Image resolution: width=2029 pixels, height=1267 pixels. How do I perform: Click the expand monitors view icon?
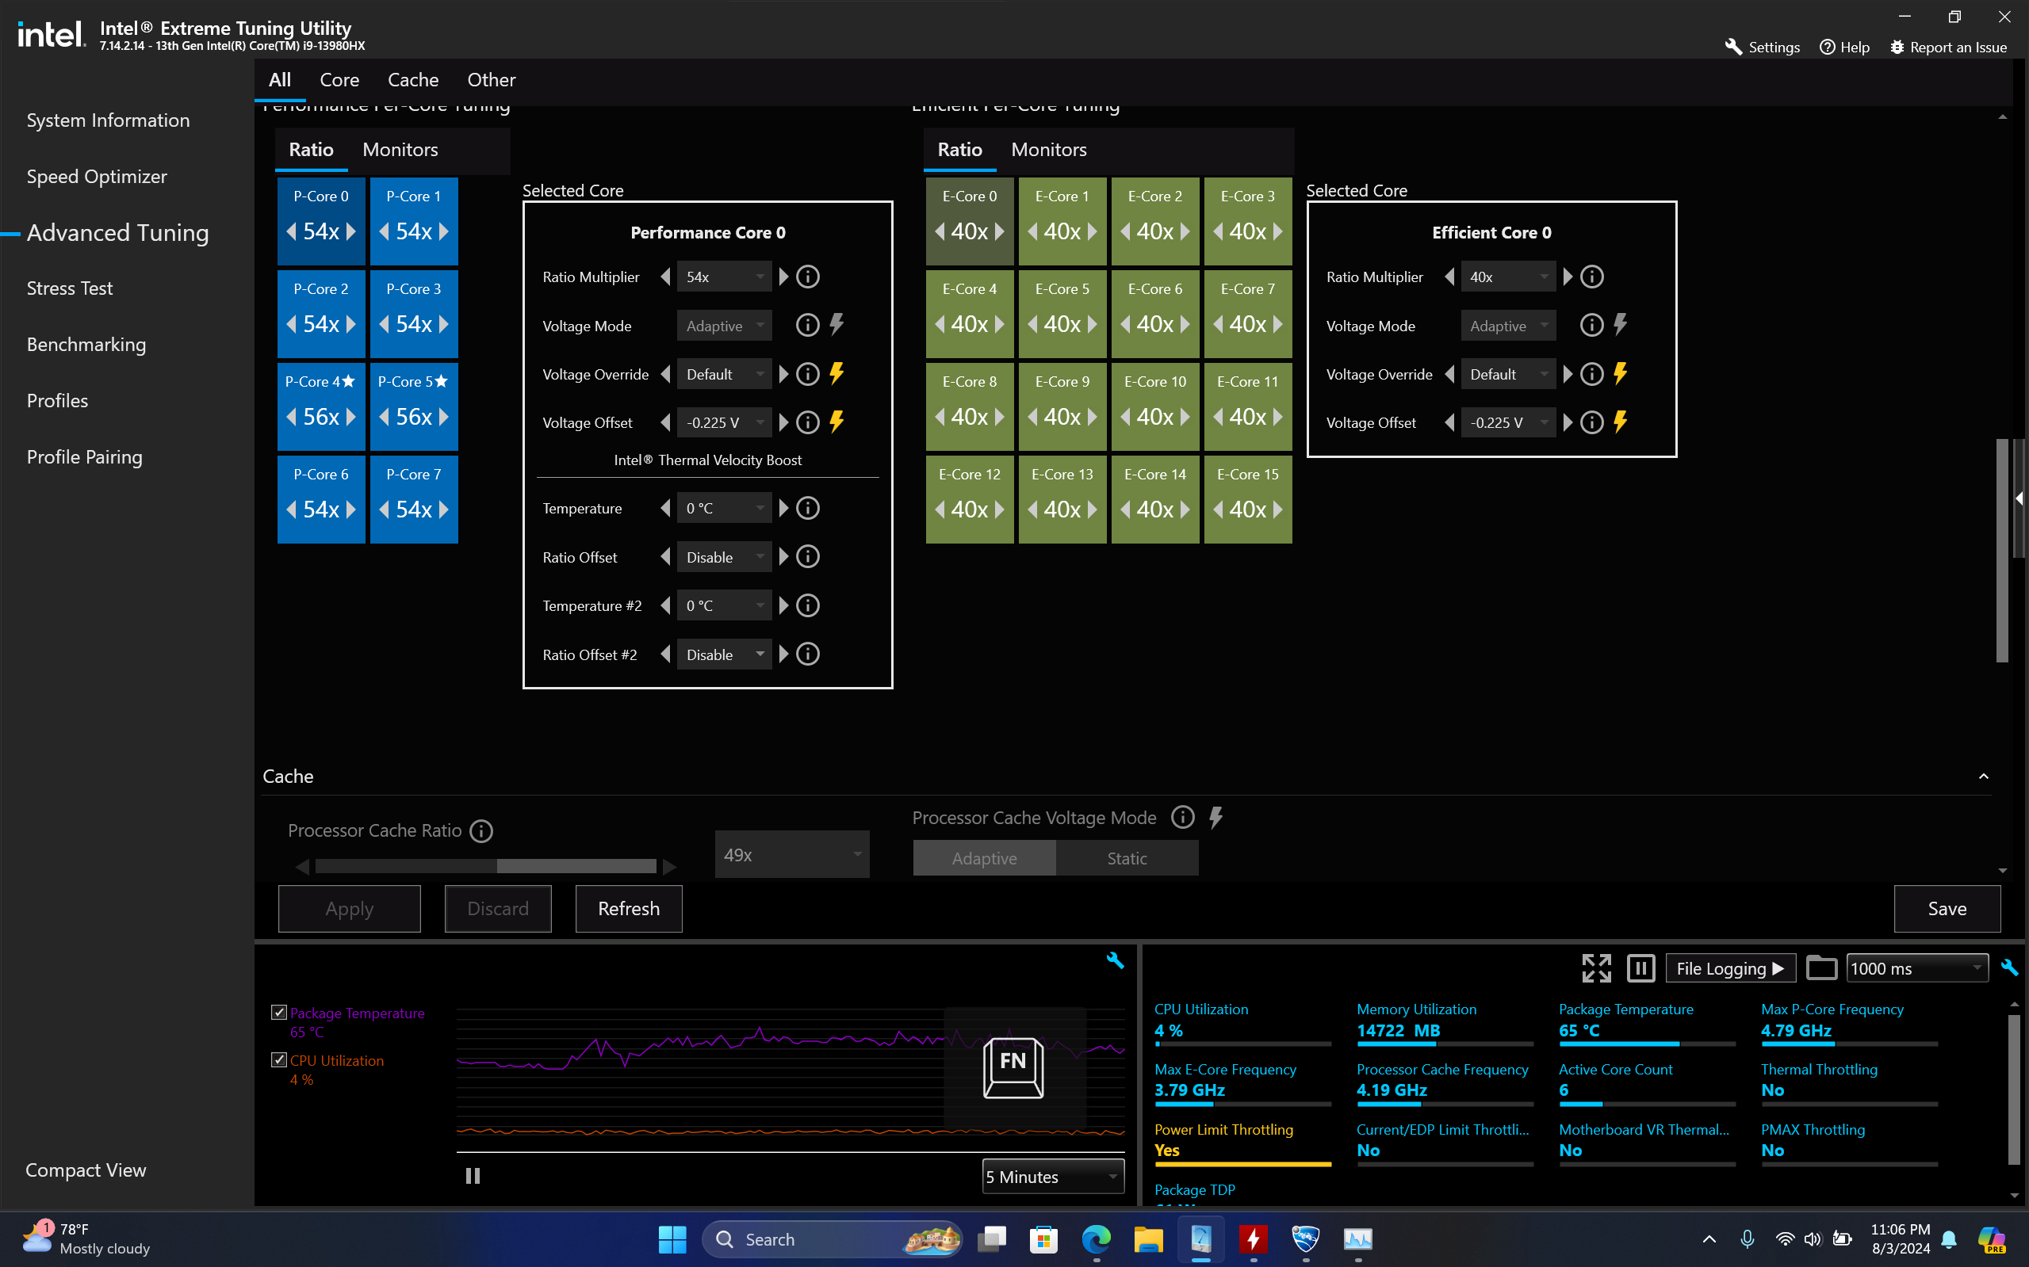(x=1595, y=967)
